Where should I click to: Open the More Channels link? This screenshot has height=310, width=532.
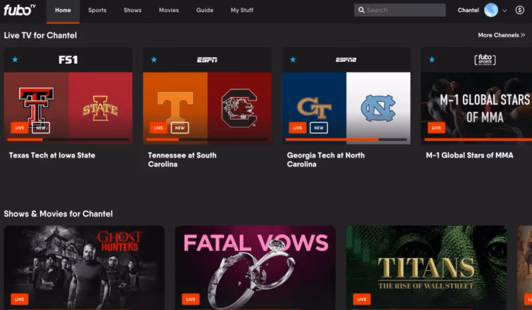501,35
